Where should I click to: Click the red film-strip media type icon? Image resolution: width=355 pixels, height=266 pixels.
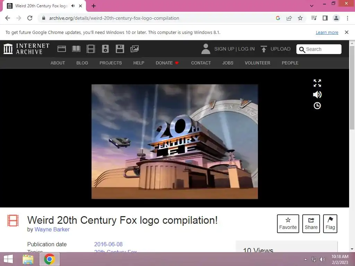coord(13,221)
